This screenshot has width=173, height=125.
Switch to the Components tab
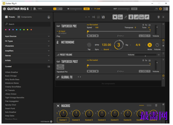25,17
